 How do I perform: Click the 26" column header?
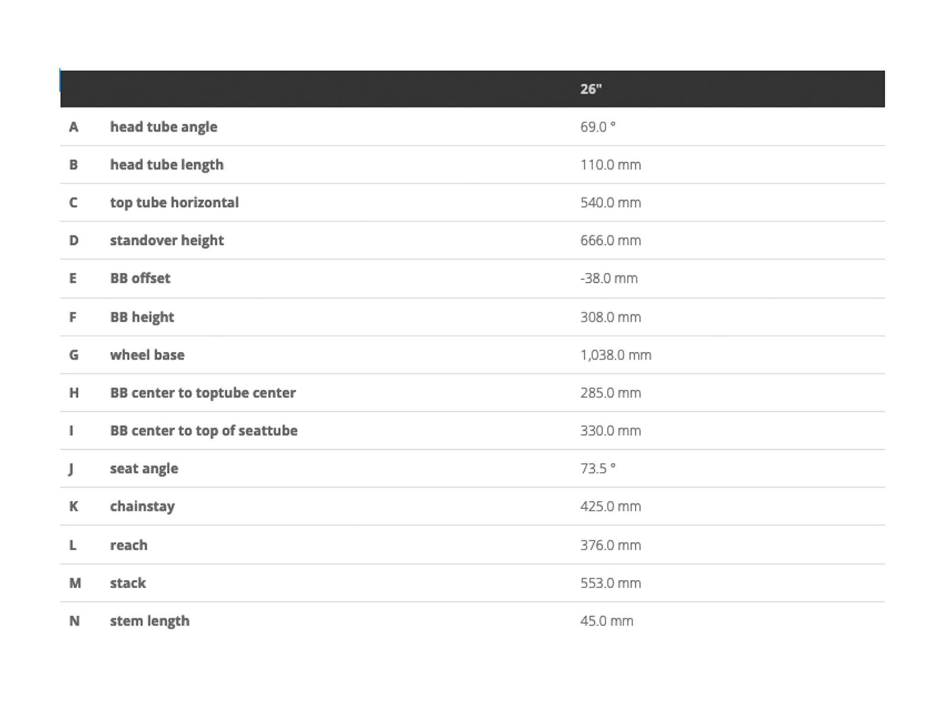[x=591, y=89]
